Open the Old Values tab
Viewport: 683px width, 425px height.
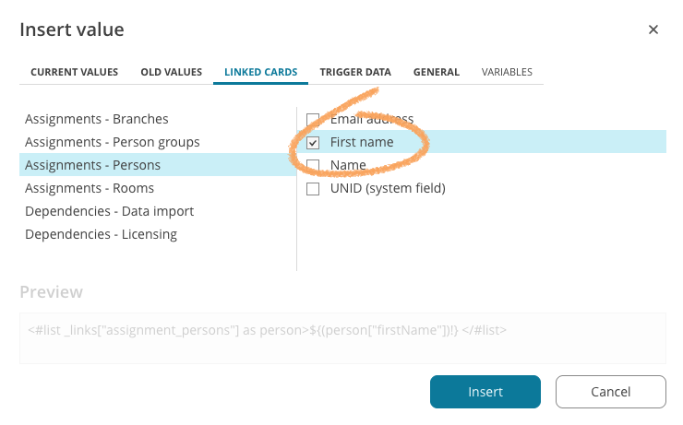pyautogui.click(x=172, y=72)
